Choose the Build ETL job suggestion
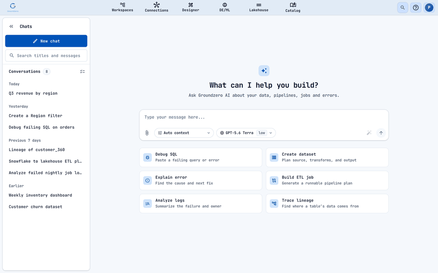This screenshot has height=273, width=438. (x=327, y=181)
